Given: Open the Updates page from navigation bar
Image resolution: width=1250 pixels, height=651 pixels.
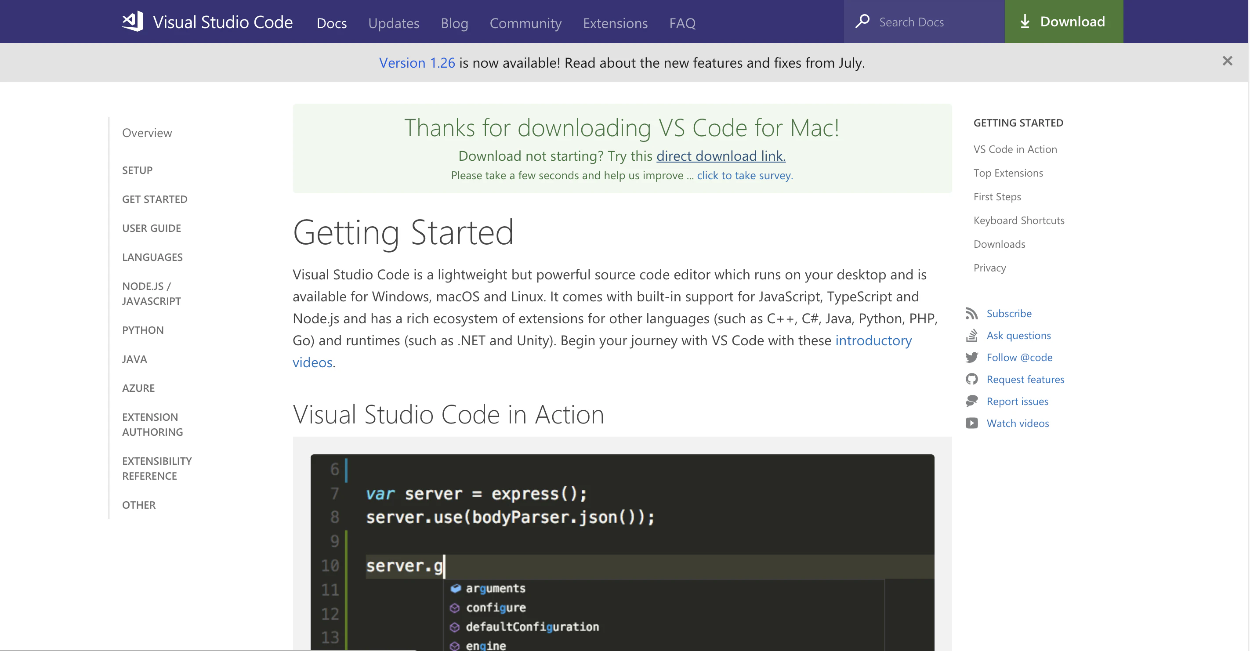Looking at the screenshot, I should 393,23.
